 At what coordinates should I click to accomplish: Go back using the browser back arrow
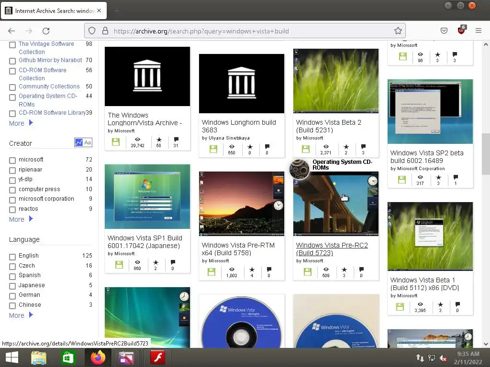pyautogui.click(x=11, y=31)
